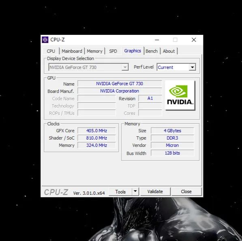Click the empty Technology field
This screenshot has height=241, width=242.
(x=96, y=105)
